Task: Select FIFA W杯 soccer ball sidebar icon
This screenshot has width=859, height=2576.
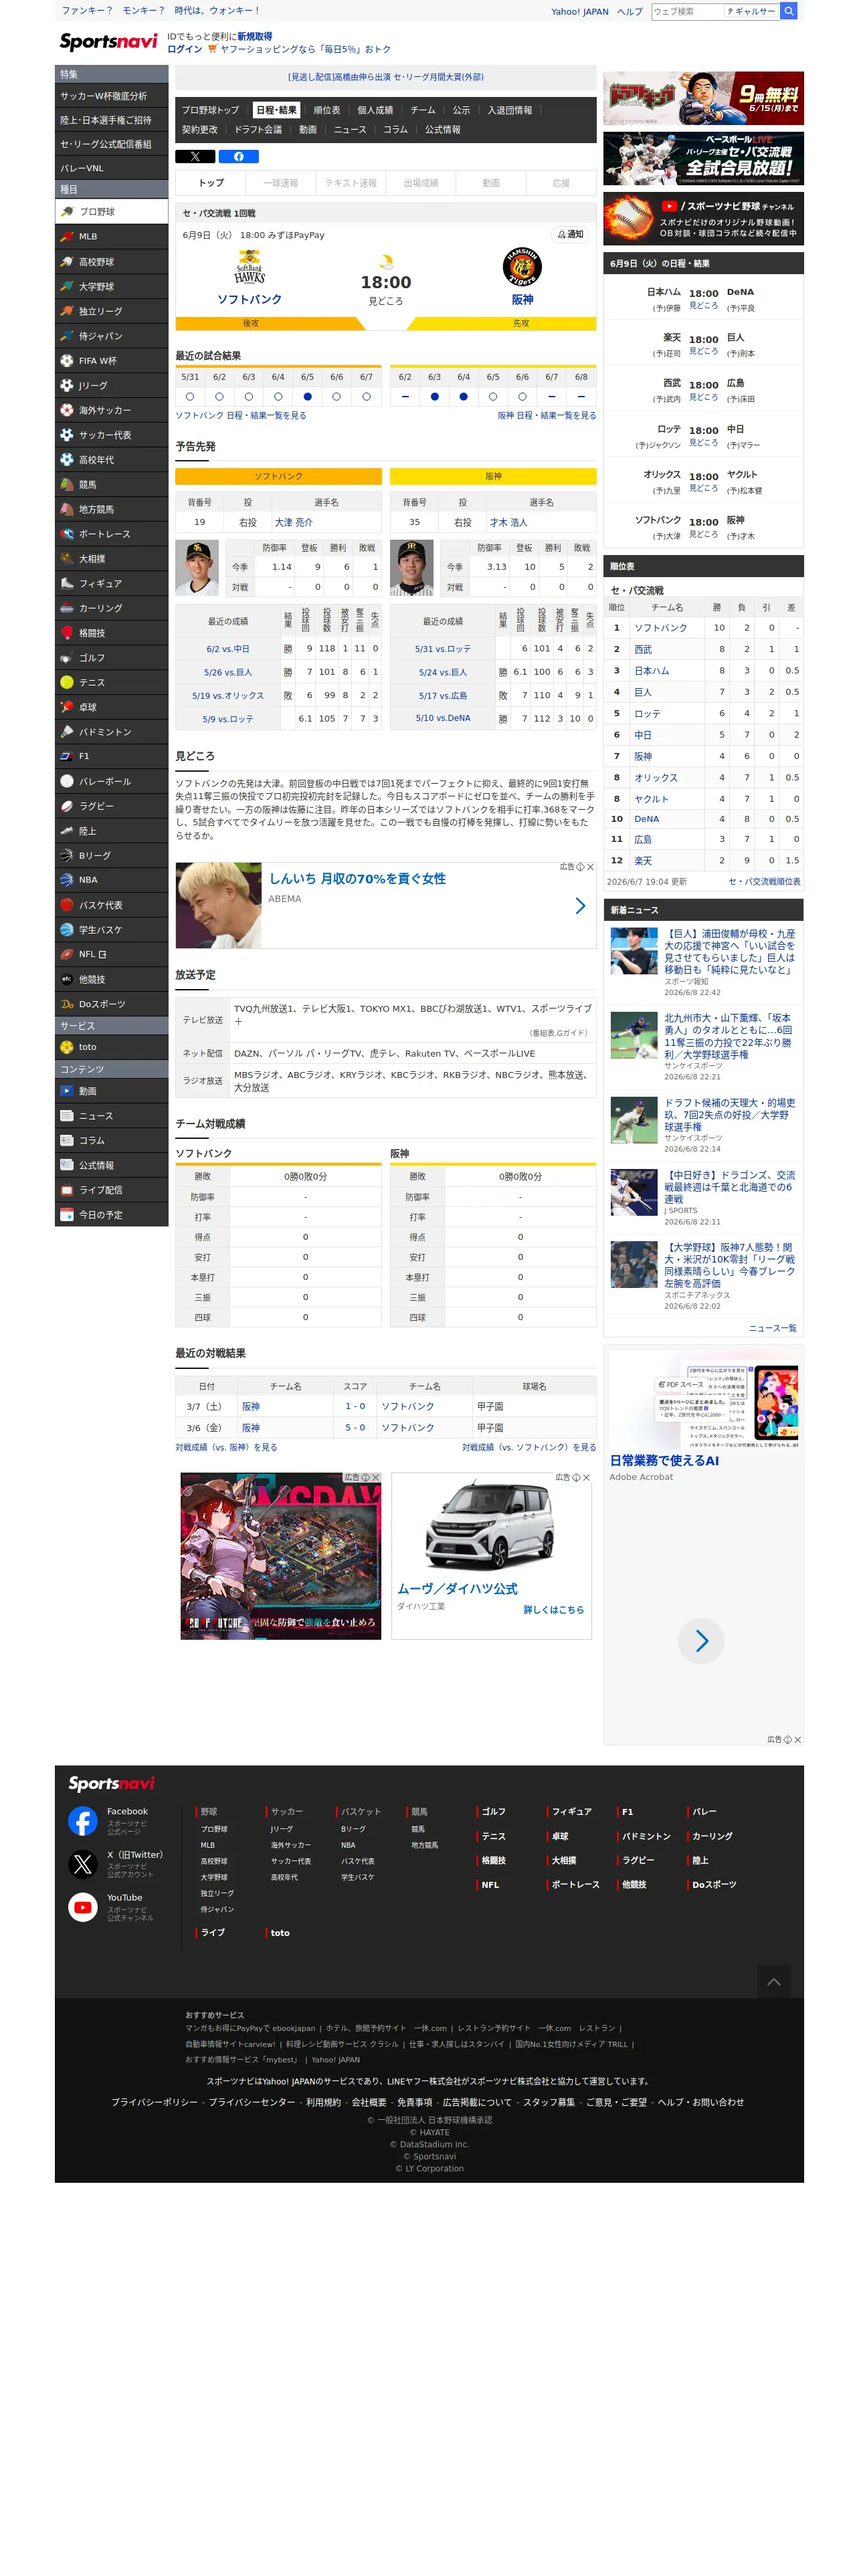Action: 67,360
